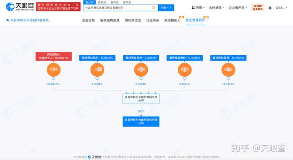Screen dimensions: 293x160
Task: Open the 股权结构全景 tab
Action: tap(110, 20)
